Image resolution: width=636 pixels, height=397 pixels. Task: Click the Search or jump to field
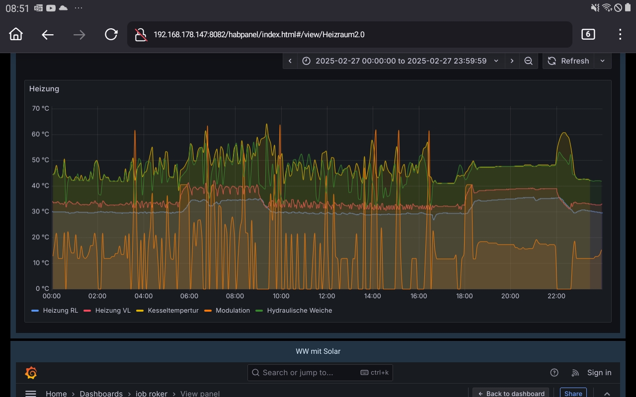320,373
